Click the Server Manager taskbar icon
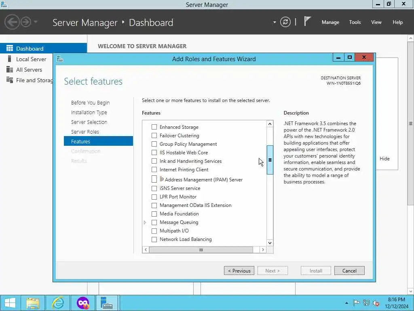The width and height of the screenshot is (414, 311). click(x=107, y=303)
